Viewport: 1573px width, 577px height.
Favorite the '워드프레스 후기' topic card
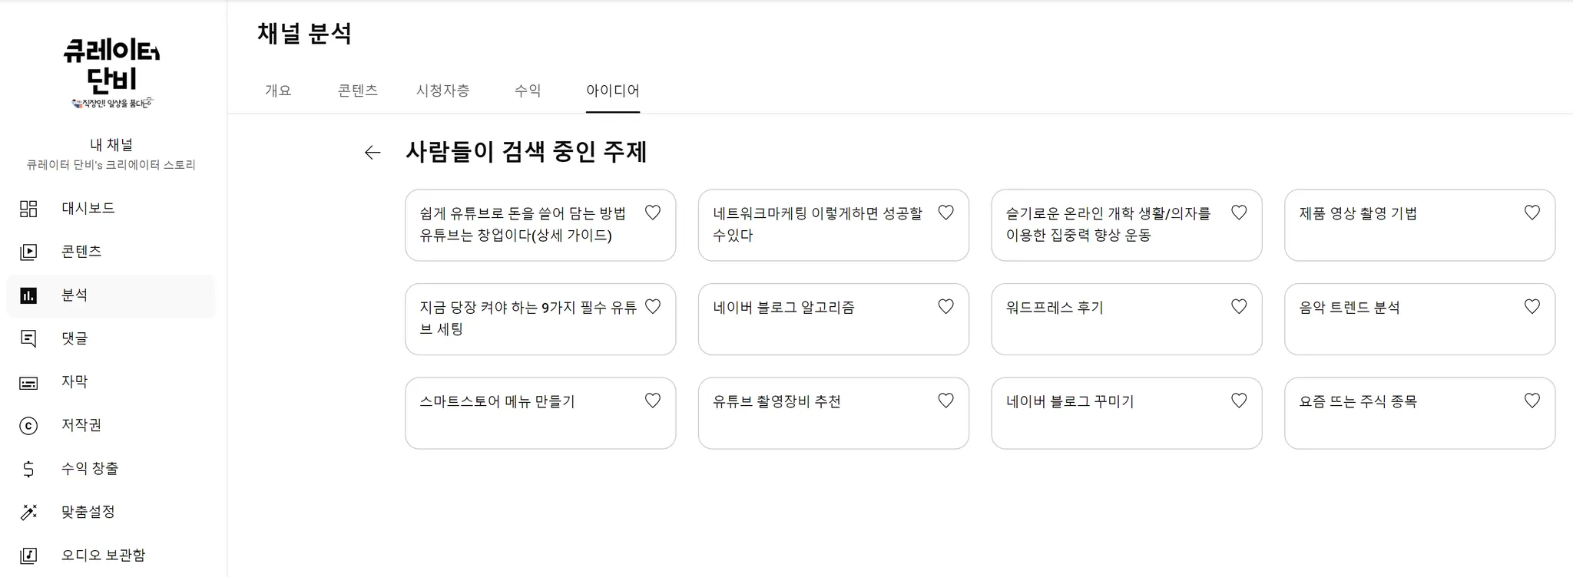tap(1239, 307)
